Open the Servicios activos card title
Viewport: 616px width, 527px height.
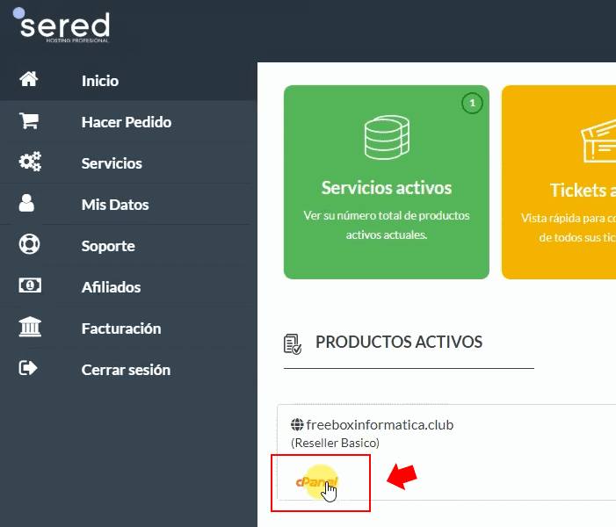tap(387, 188)
